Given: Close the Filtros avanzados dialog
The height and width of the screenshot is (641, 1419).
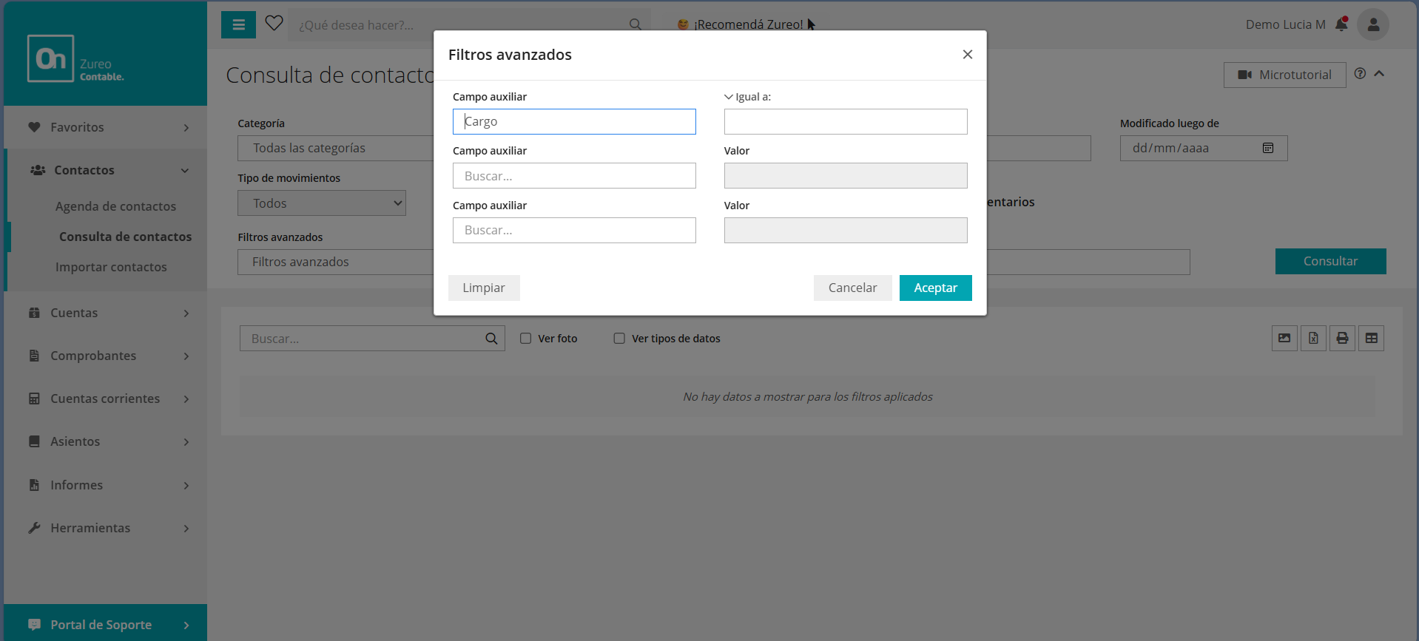Looking at the screenshot, I should (x=967, y=55).
